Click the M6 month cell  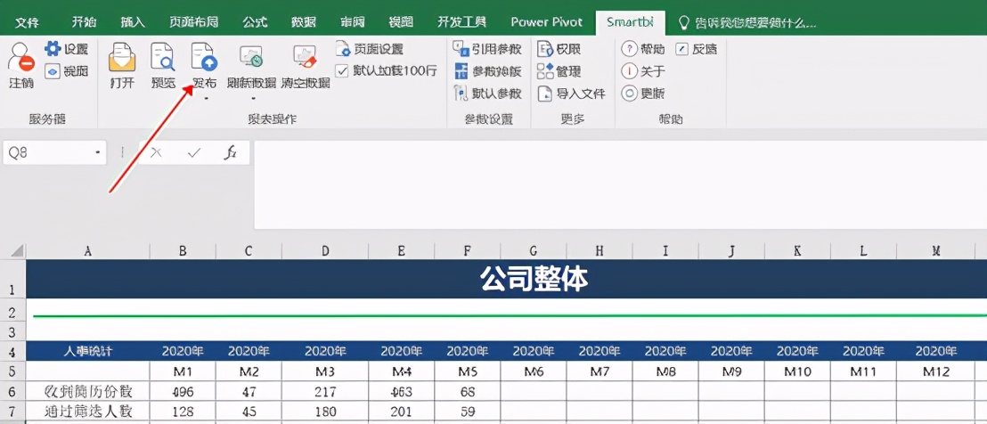click(x=534, y=371)
